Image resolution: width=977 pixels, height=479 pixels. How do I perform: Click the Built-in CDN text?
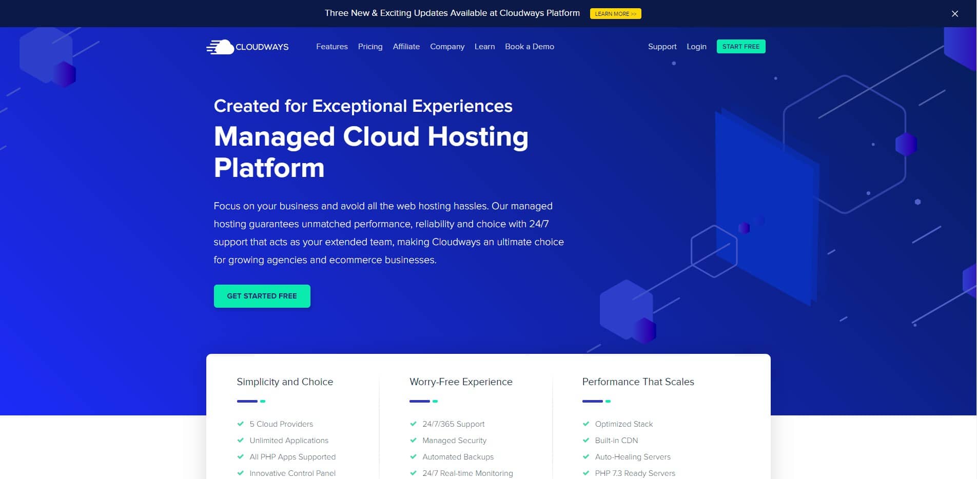click(x=616, y=441)
